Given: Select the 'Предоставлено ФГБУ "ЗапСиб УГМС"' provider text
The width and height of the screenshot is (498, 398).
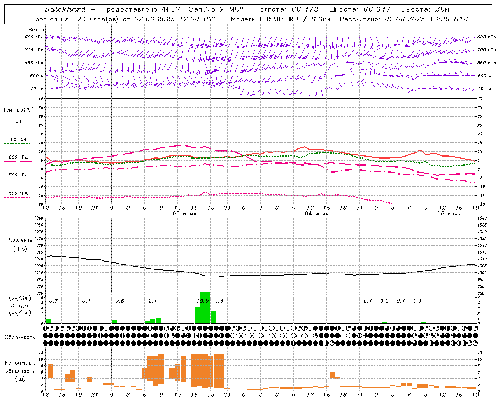Looking at the screenshot, I should pos(172,9).
